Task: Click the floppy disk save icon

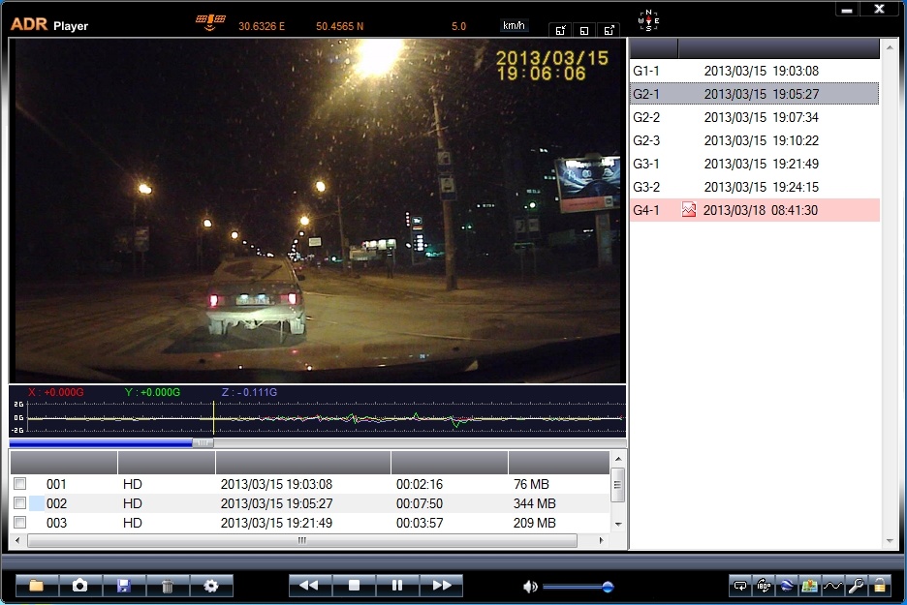Action: (124, 586)
